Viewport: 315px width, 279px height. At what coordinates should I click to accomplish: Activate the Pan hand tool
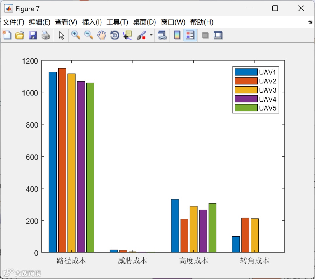coord(102,35)
